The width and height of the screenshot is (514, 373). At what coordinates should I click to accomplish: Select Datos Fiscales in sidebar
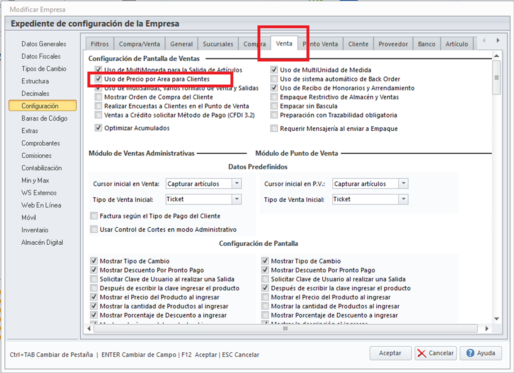41,56
